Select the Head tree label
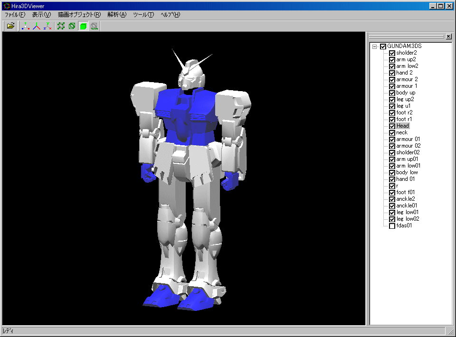This screenshot has width=456, height=337. 402,126
